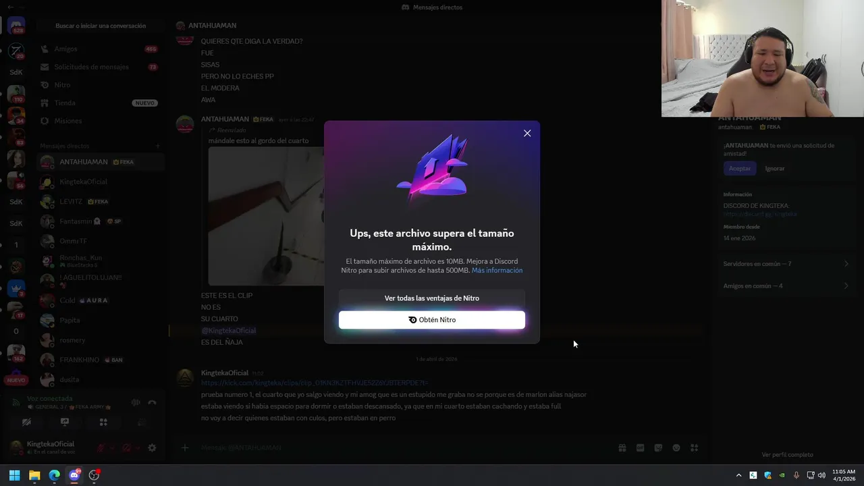Toggle deafen headphones
Screen dimensions: 864x486
tap(126, 448)
